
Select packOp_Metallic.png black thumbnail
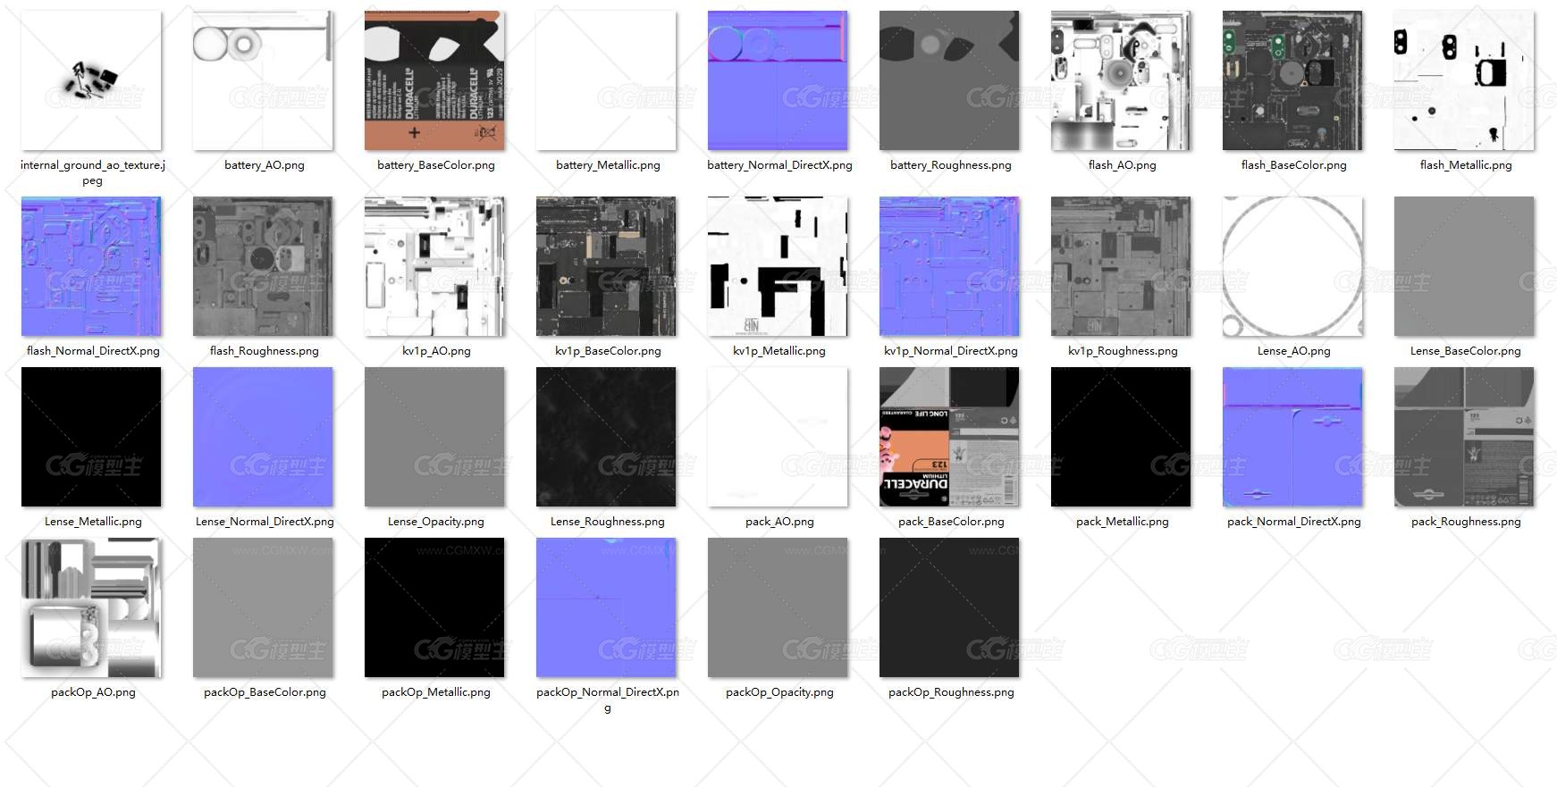(434, 607)
